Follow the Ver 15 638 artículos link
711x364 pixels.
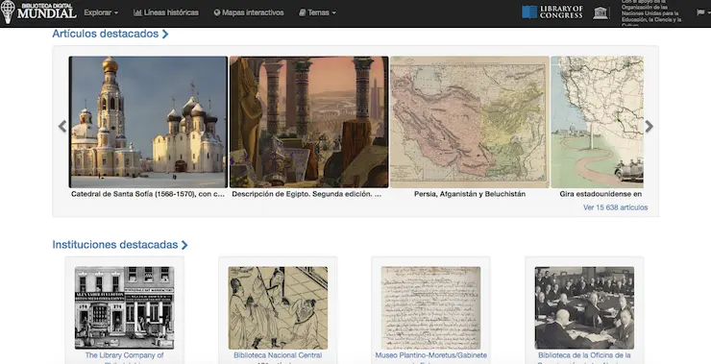click(x=615, y=207)
